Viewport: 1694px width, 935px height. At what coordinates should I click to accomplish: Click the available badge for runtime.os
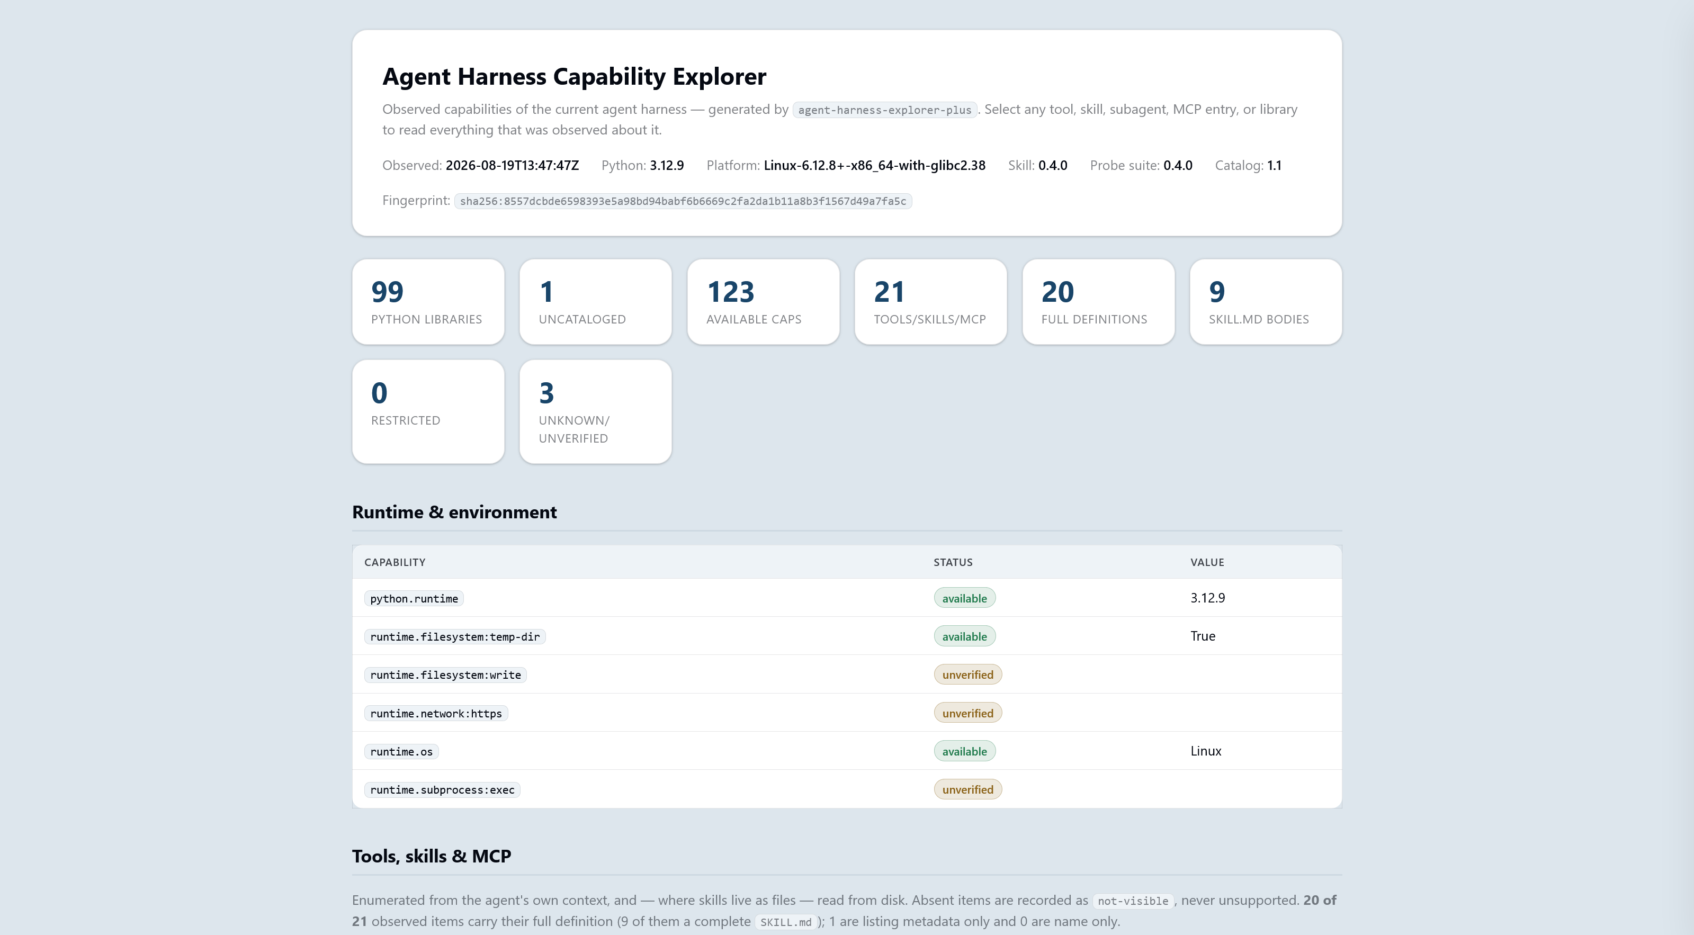964,752
